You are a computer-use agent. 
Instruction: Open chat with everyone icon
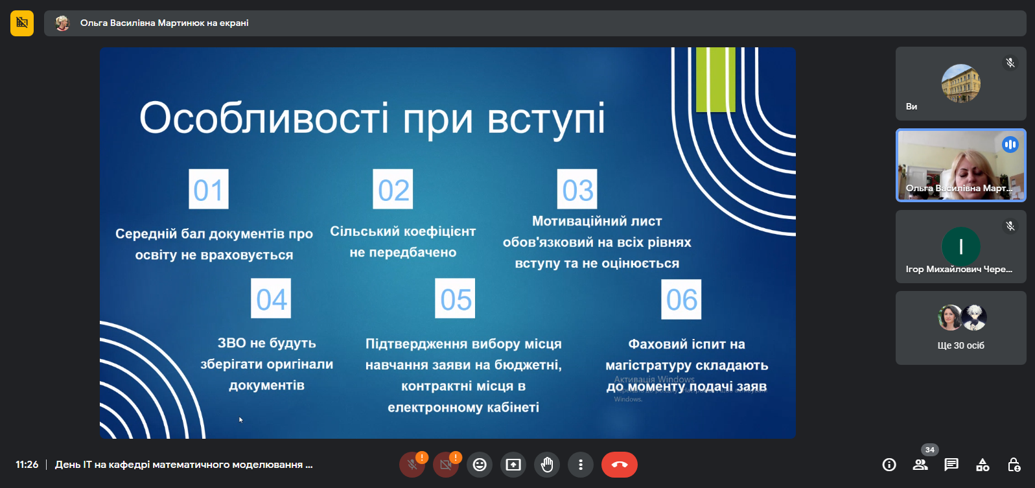951,465
